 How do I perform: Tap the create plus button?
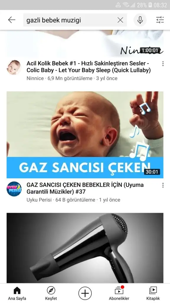pyautogui.click(x=85, y=293)
